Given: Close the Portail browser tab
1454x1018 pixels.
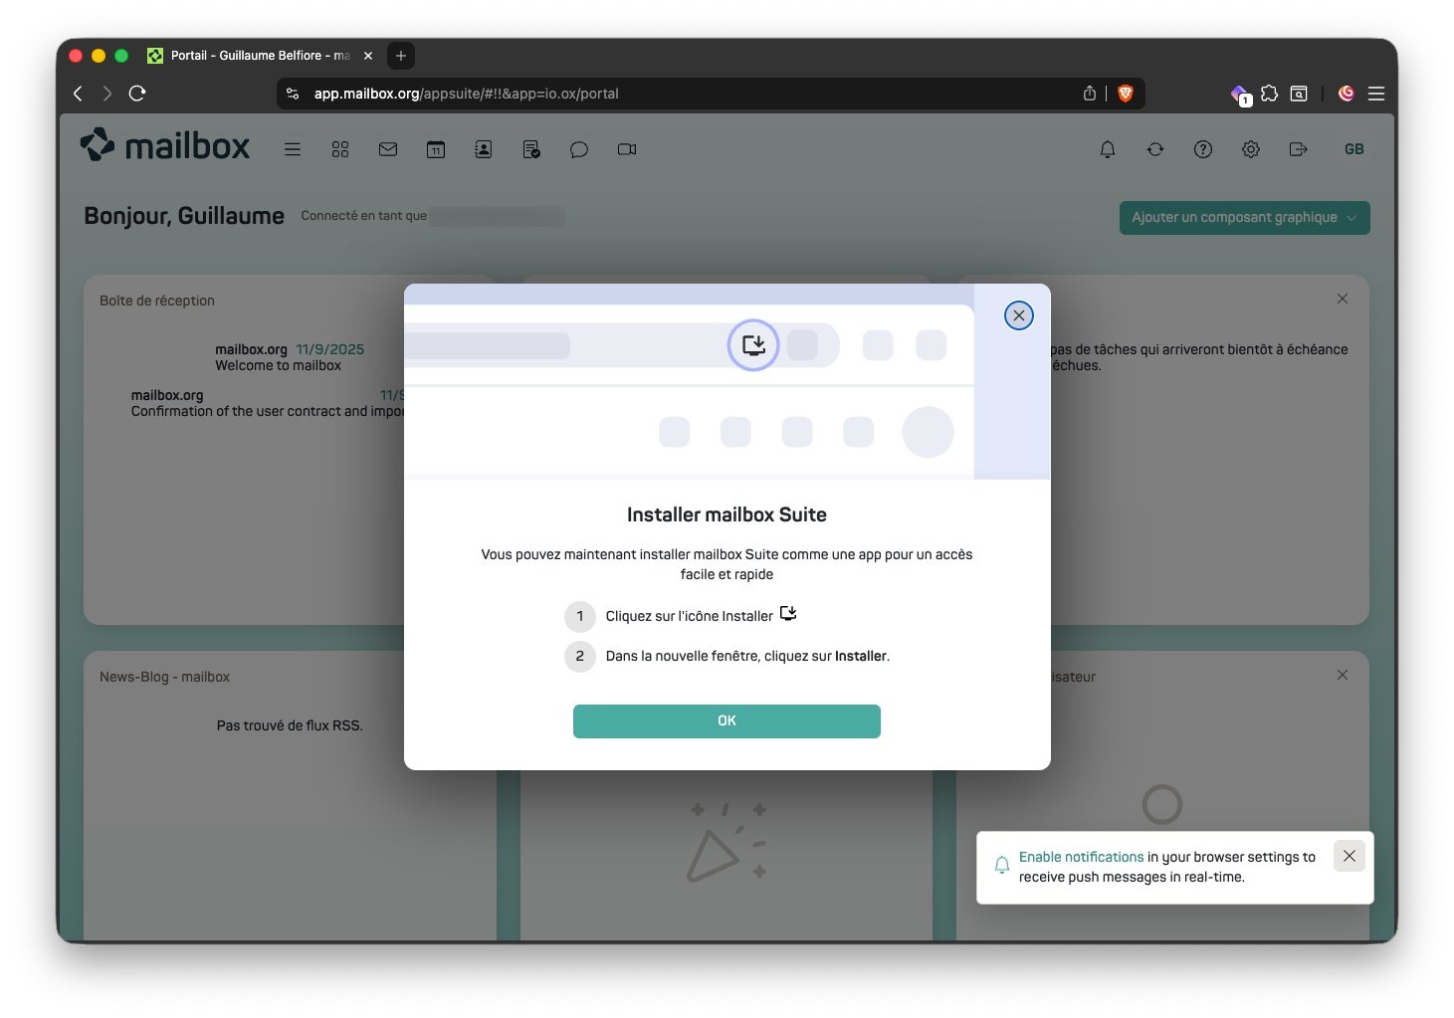Looking at the screenshot, I should coord(368,56).
